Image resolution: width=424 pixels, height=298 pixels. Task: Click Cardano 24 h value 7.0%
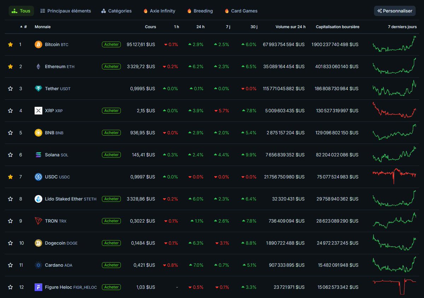[x=196, y=265]
